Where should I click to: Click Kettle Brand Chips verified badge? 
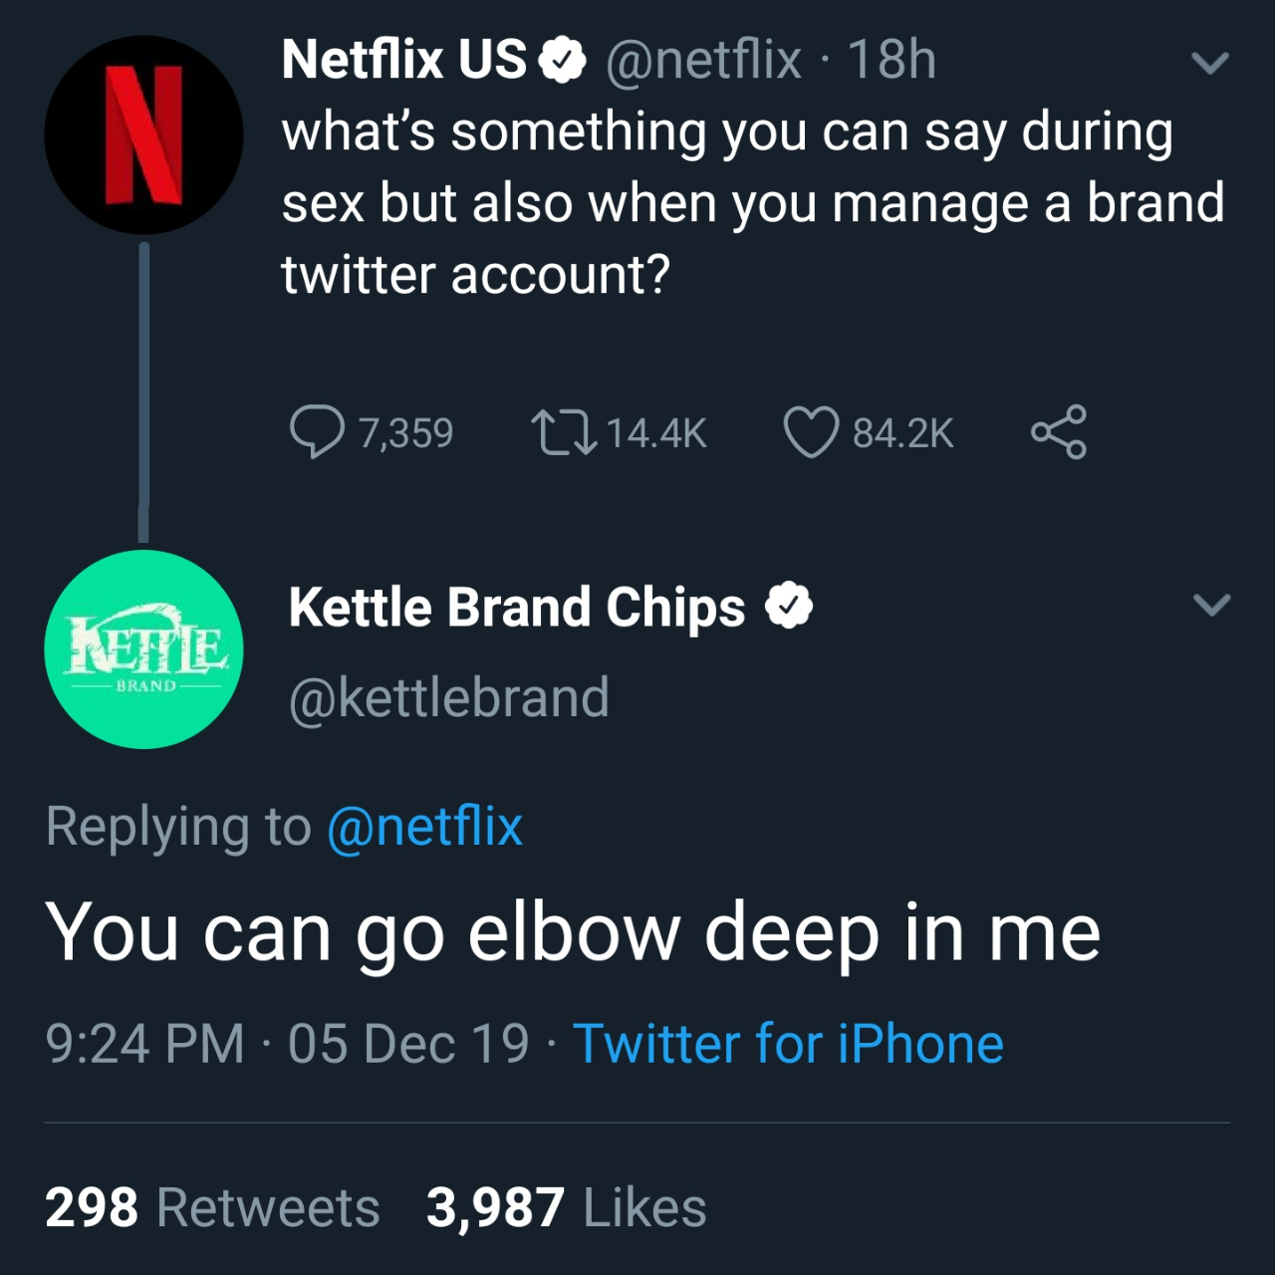[789, 607]
